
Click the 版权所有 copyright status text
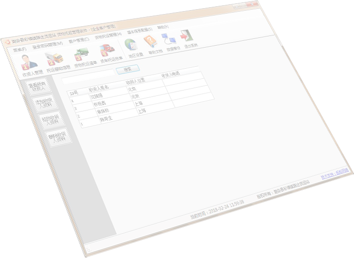click(283, 189)
